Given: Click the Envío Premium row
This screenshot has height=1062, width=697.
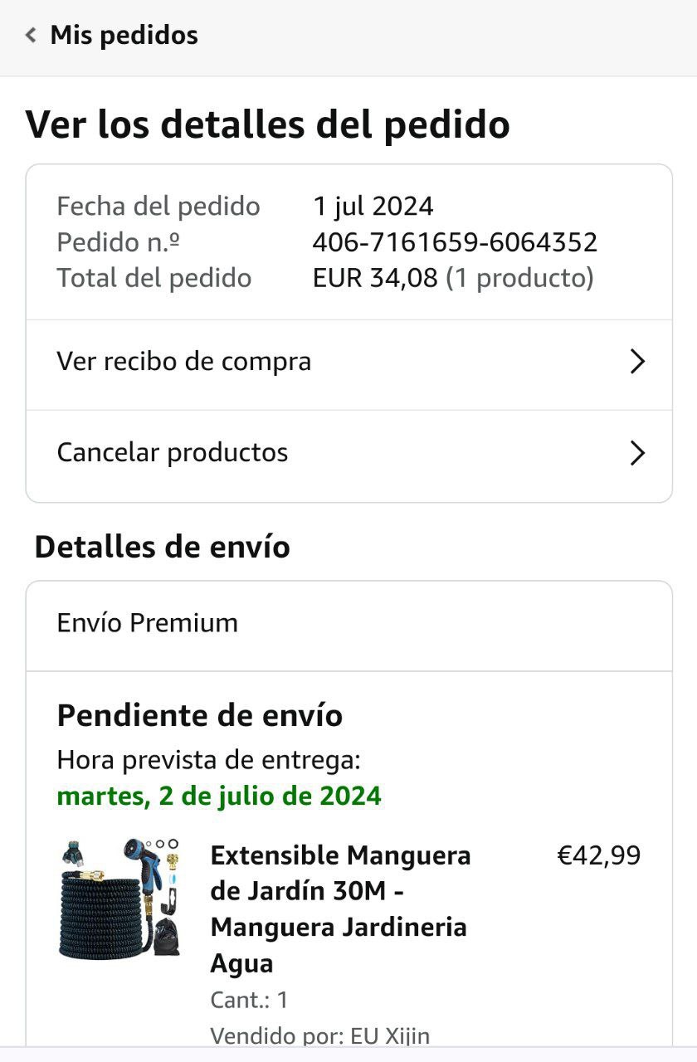Looking at the screenshot, I should [148, 623].
